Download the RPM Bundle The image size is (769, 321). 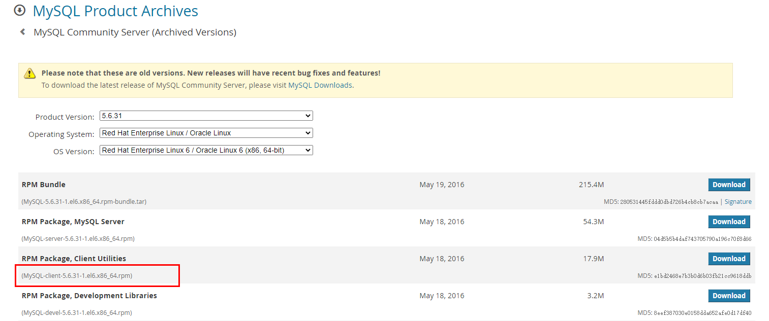pyautogui.click(x=728, y=185)
